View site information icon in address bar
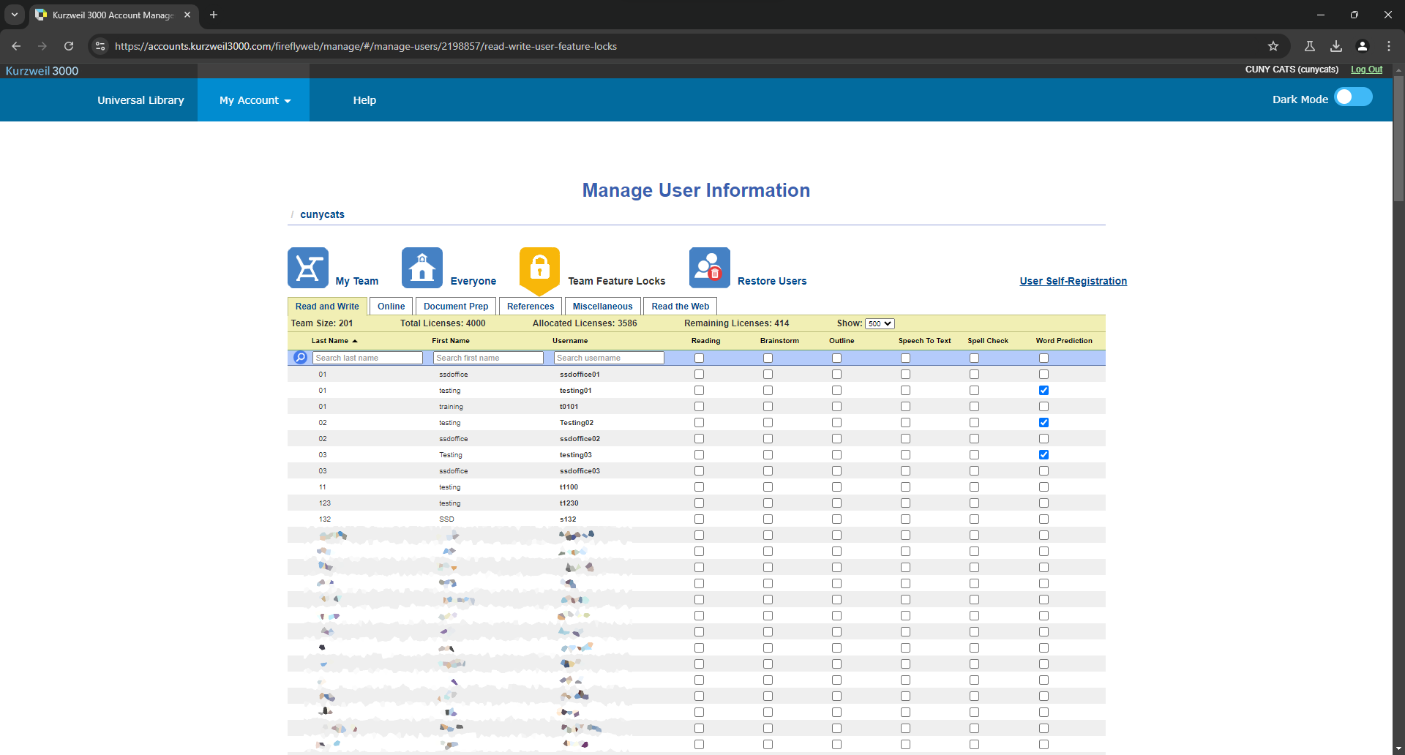The image size is (1405, 755). [100, 46]
